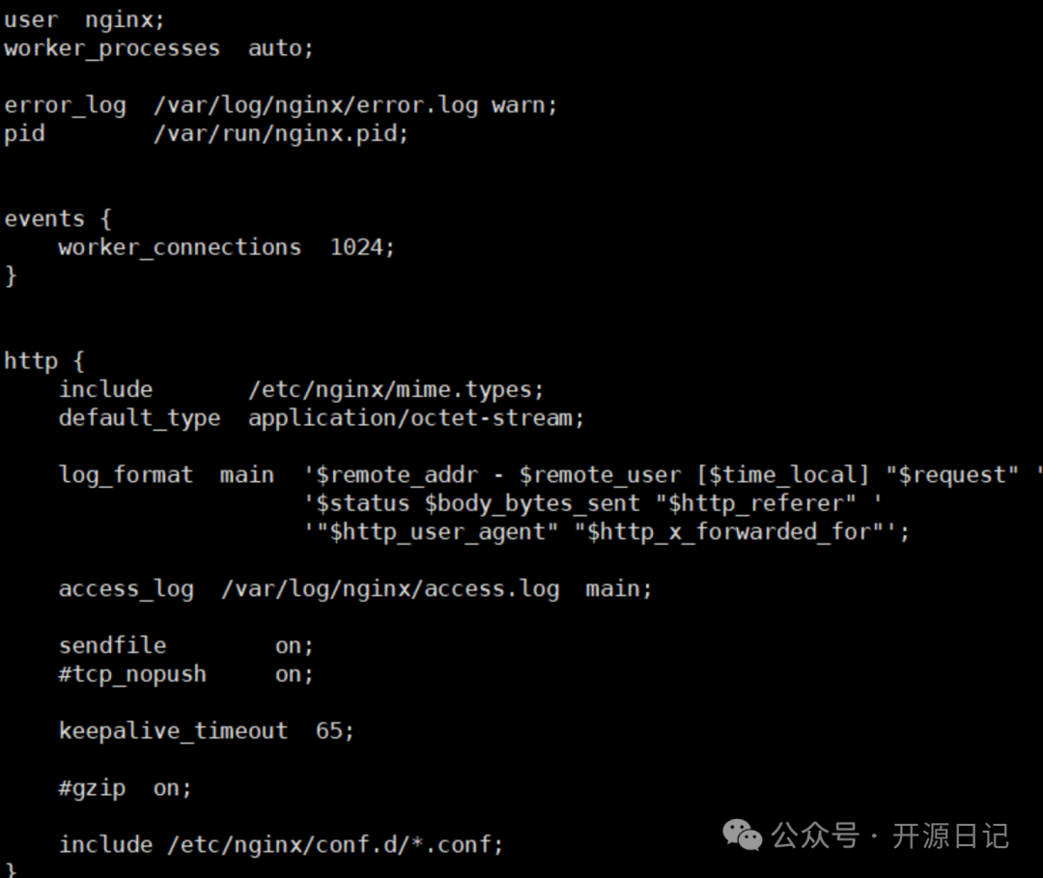
Task: Place cursor on worker_processes auto directive
Action: point(159,47)
